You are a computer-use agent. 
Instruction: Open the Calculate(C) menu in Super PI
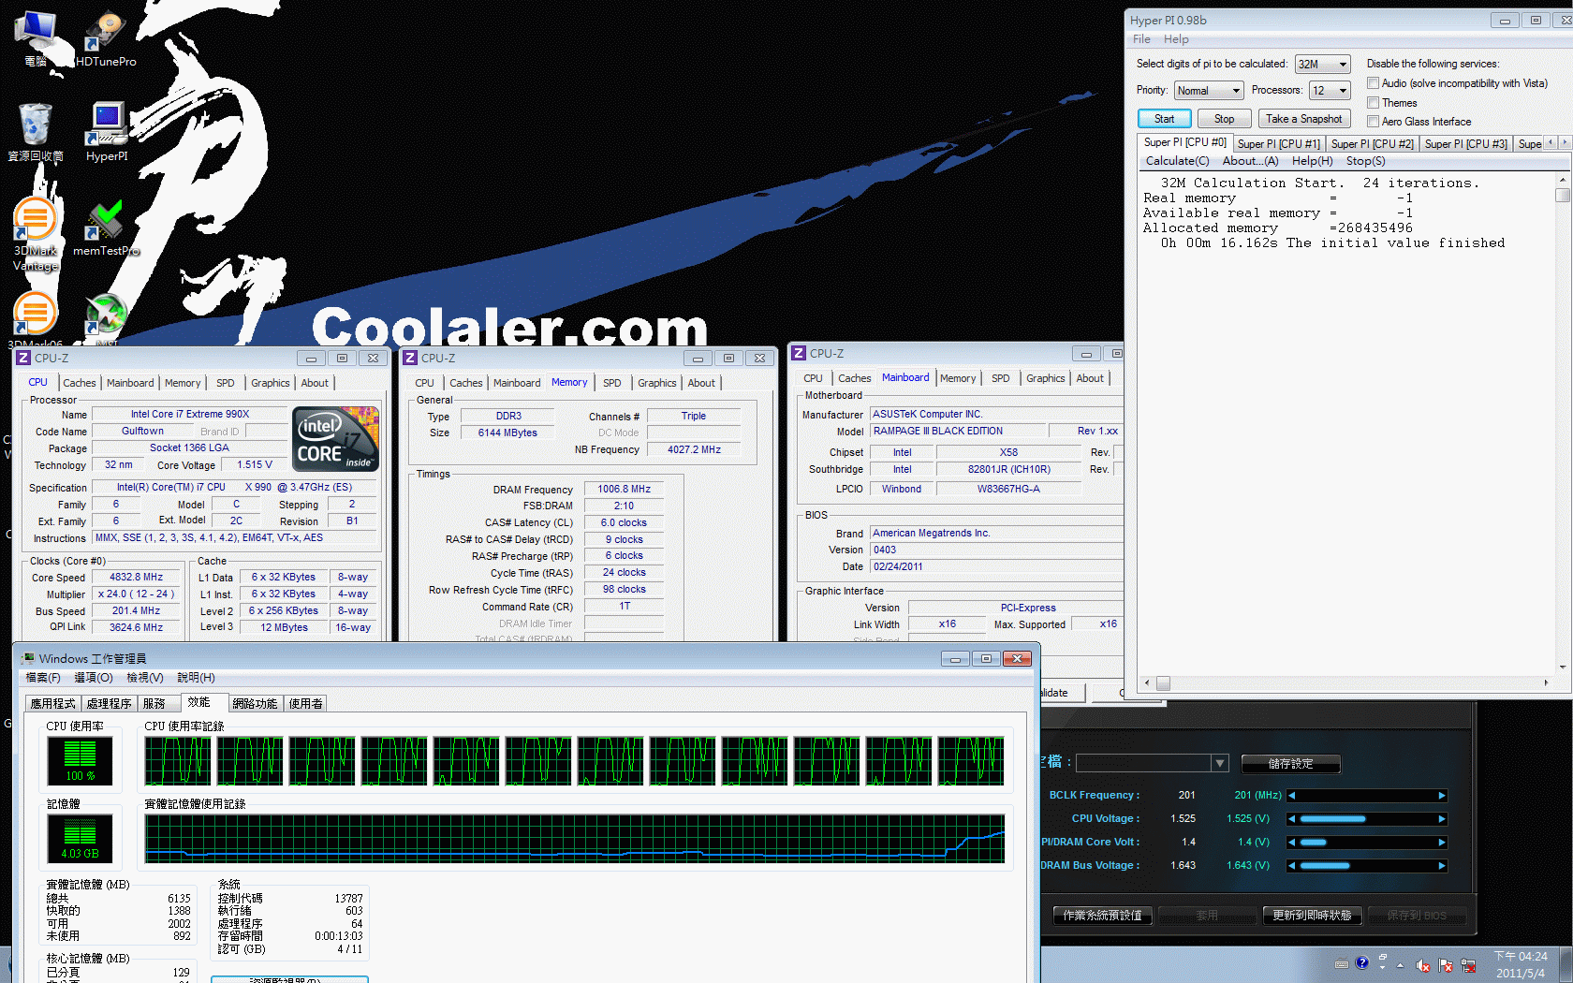click(1177, 161)
